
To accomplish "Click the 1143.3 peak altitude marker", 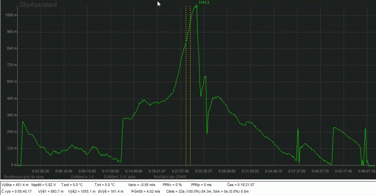I will (203, 3).
